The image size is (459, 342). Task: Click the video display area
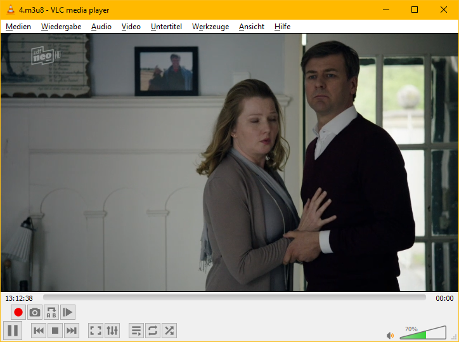pyautogui.click(x=229, y=162)
